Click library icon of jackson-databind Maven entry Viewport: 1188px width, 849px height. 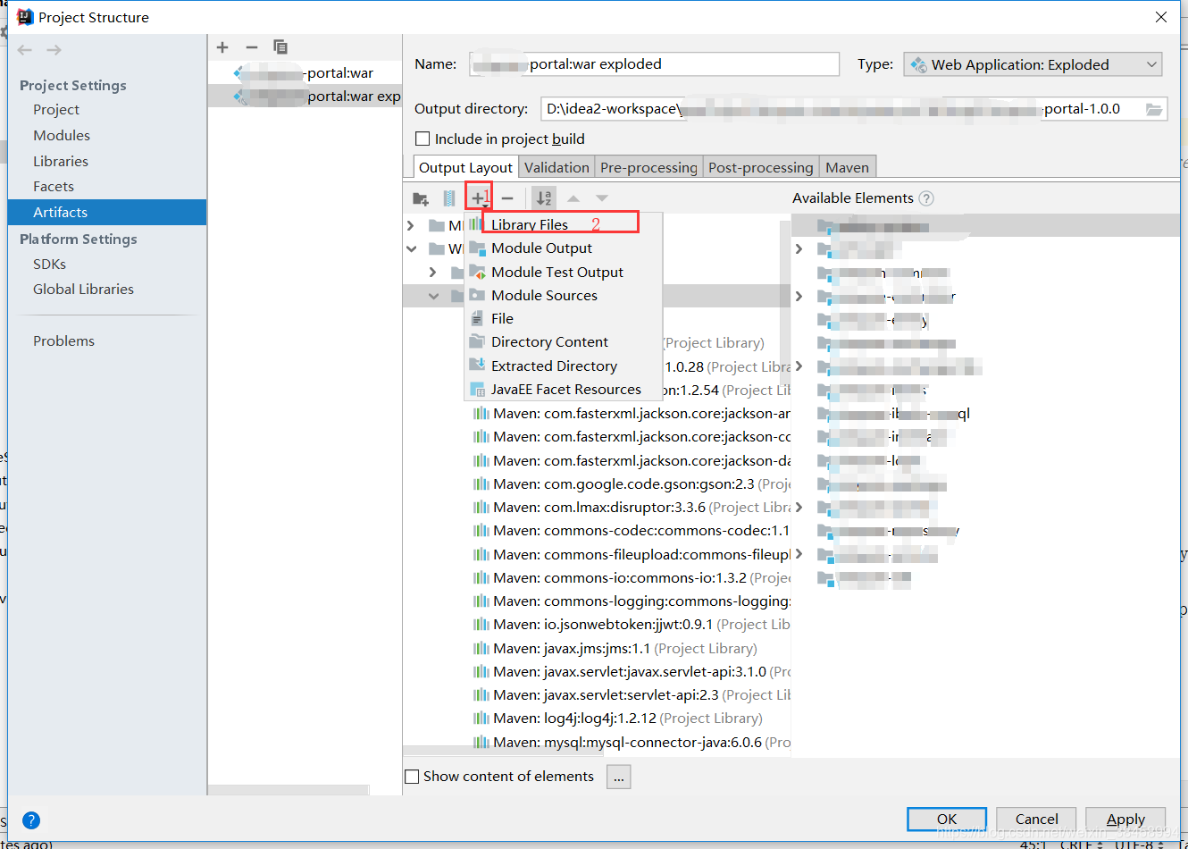point(481,460)
